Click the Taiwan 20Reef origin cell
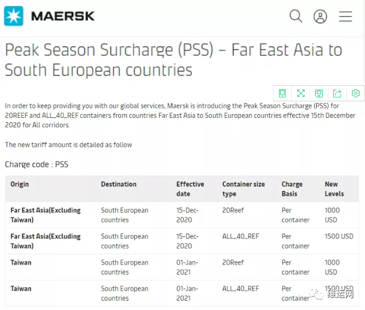The height and width of the screenshot is (310, 365). click(x=21, y=262)
